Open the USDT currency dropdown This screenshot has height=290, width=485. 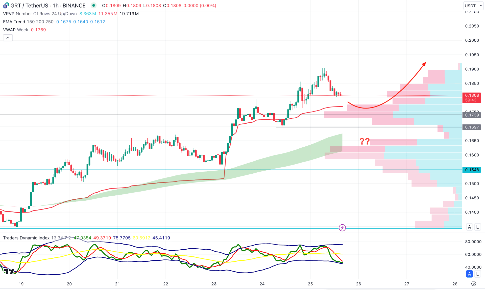point(473,6)
